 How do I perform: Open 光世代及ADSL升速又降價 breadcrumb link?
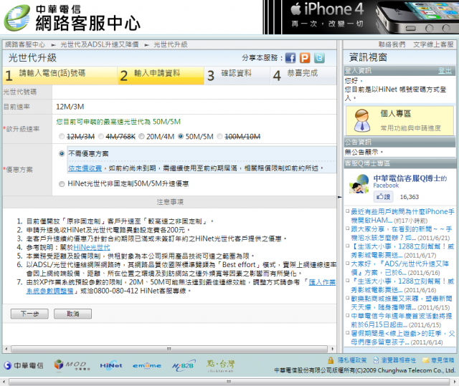click(100, 44)
